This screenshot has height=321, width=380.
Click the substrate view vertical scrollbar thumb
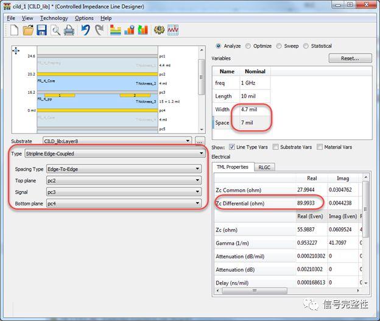(202, 77)
